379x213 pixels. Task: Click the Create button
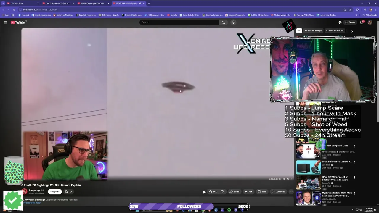pos(350,22)
